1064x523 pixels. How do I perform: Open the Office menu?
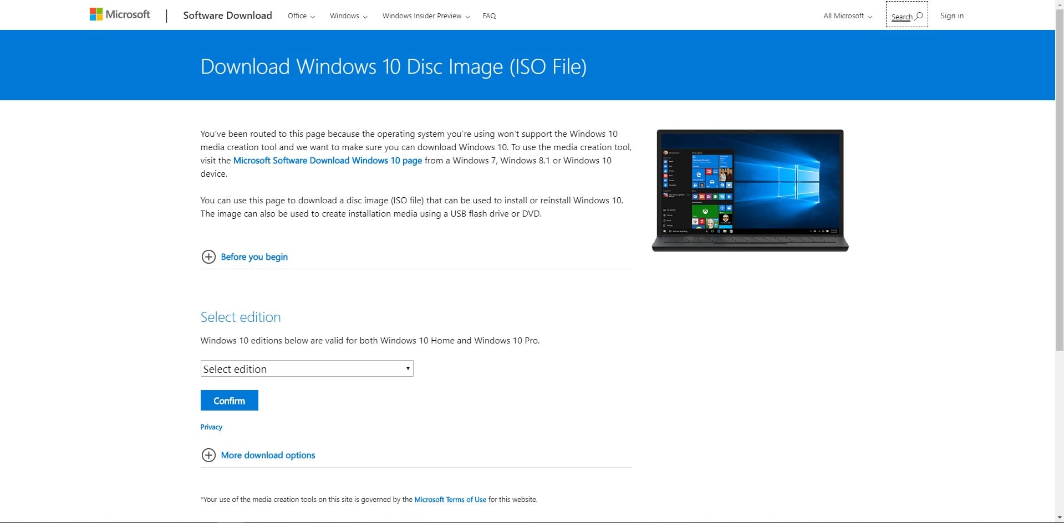click(x=301, y=16)
